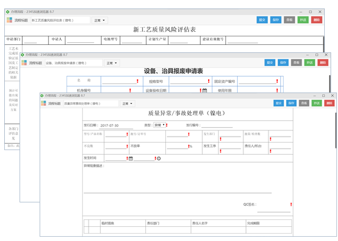Click the gray 查看 button in the 新工艺质量风险评估表 window

point(289,20)
